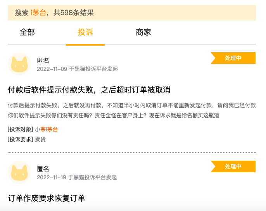Open the 商家 tab

pyautogui.click(x=143, y=32)
